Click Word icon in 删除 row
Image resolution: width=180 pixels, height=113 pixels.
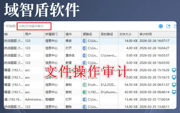click(85, 107)
